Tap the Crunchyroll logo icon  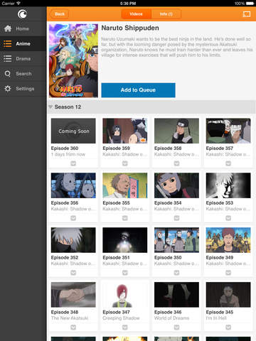[x=22, y=14]
